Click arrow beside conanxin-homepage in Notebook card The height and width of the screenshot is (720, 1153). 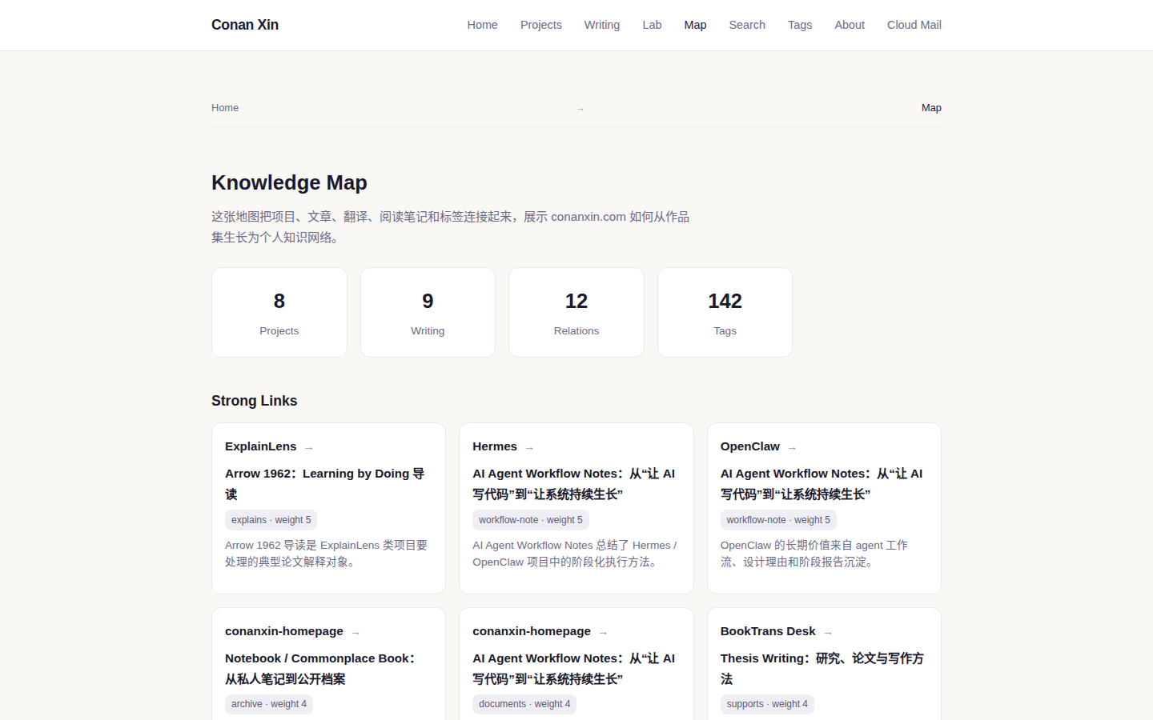click(x=356, y=633)
